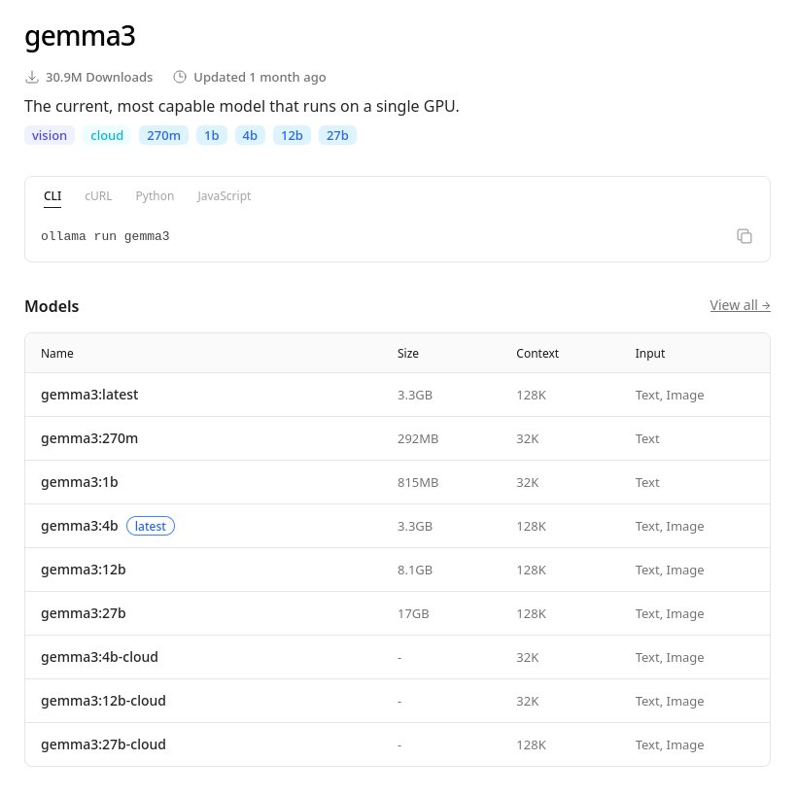Click the gemma3 page title

(80, 36)
